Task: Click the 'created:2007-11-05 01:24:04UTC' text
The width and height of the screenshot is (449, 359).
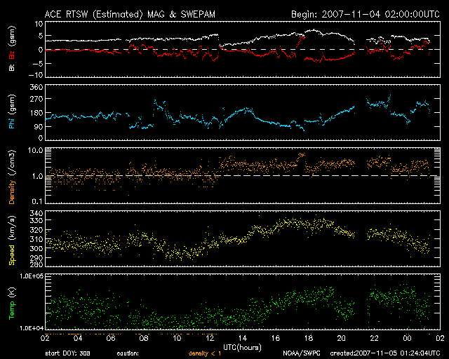Action: (x=385, y=353)
